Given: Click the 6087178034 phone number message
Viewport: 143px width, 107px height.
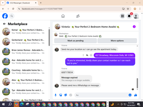Looking at the screenshot, I should coord(67,72).
